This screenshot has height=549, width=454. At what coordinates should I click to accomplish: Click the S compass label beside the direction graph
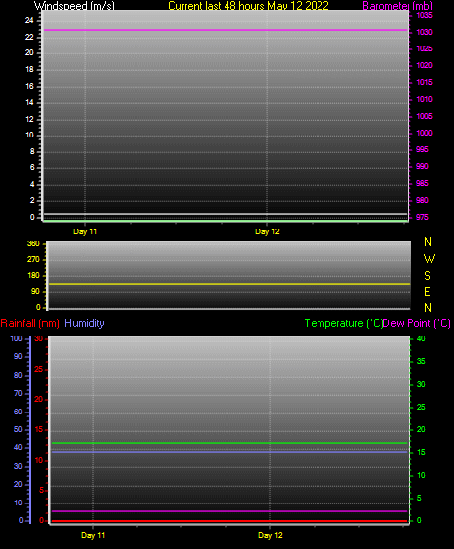(x=427, y=276)
